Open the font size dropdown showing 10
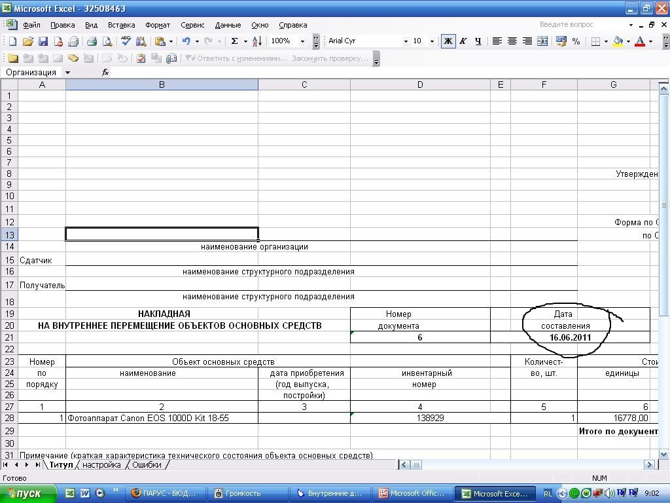 (432, 41)
